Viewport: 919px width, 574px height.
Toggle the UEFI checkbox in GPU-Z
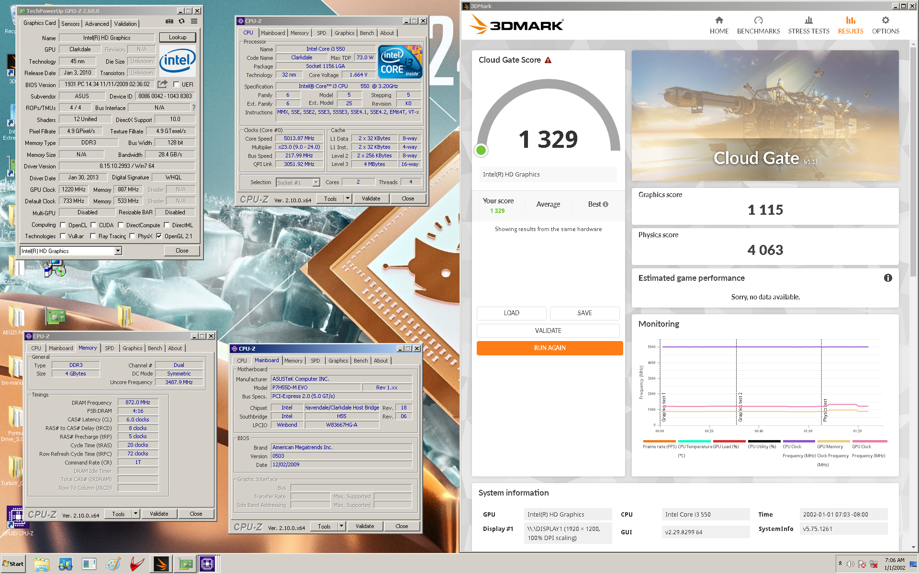tap(176, 85)
